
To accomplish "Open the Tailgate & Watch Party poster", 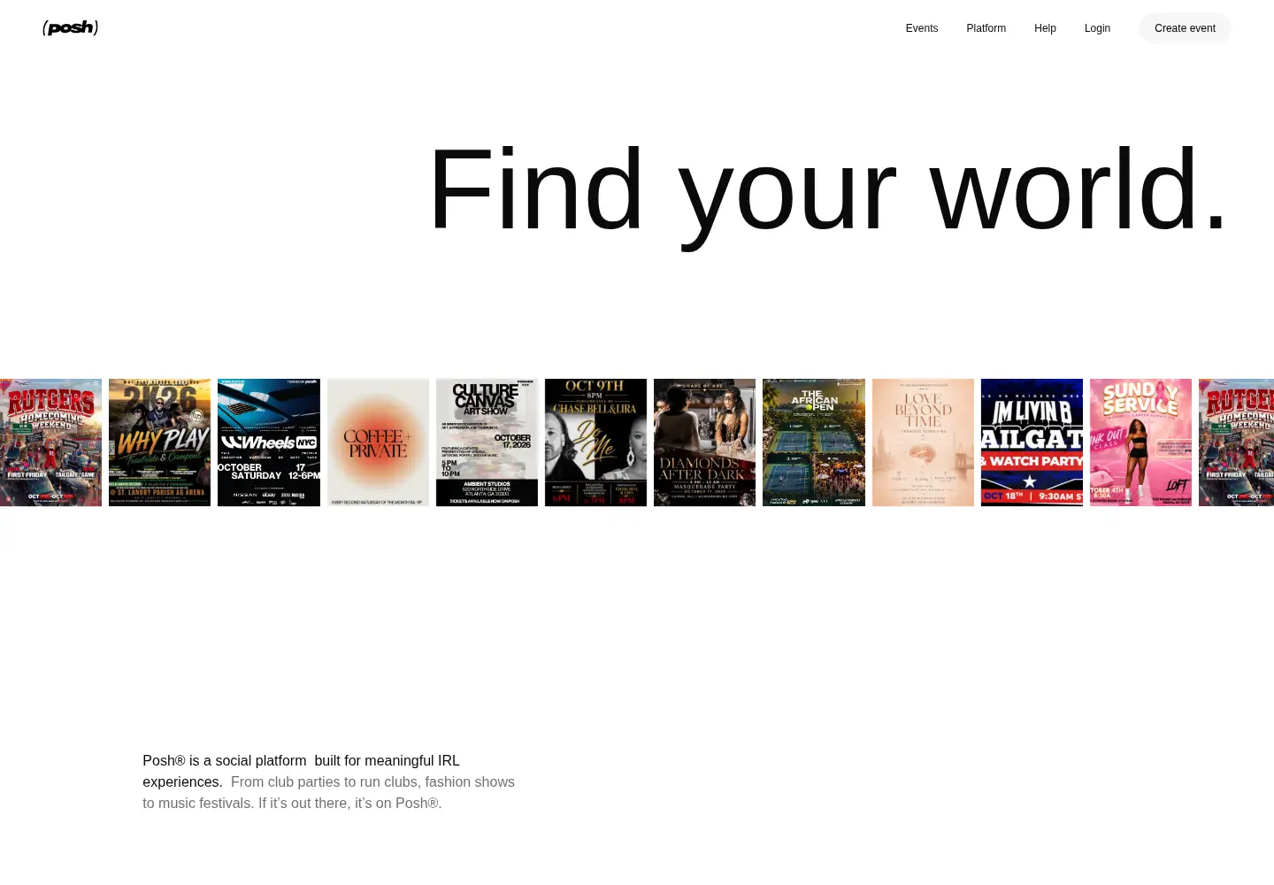I will pos(1032,442).
